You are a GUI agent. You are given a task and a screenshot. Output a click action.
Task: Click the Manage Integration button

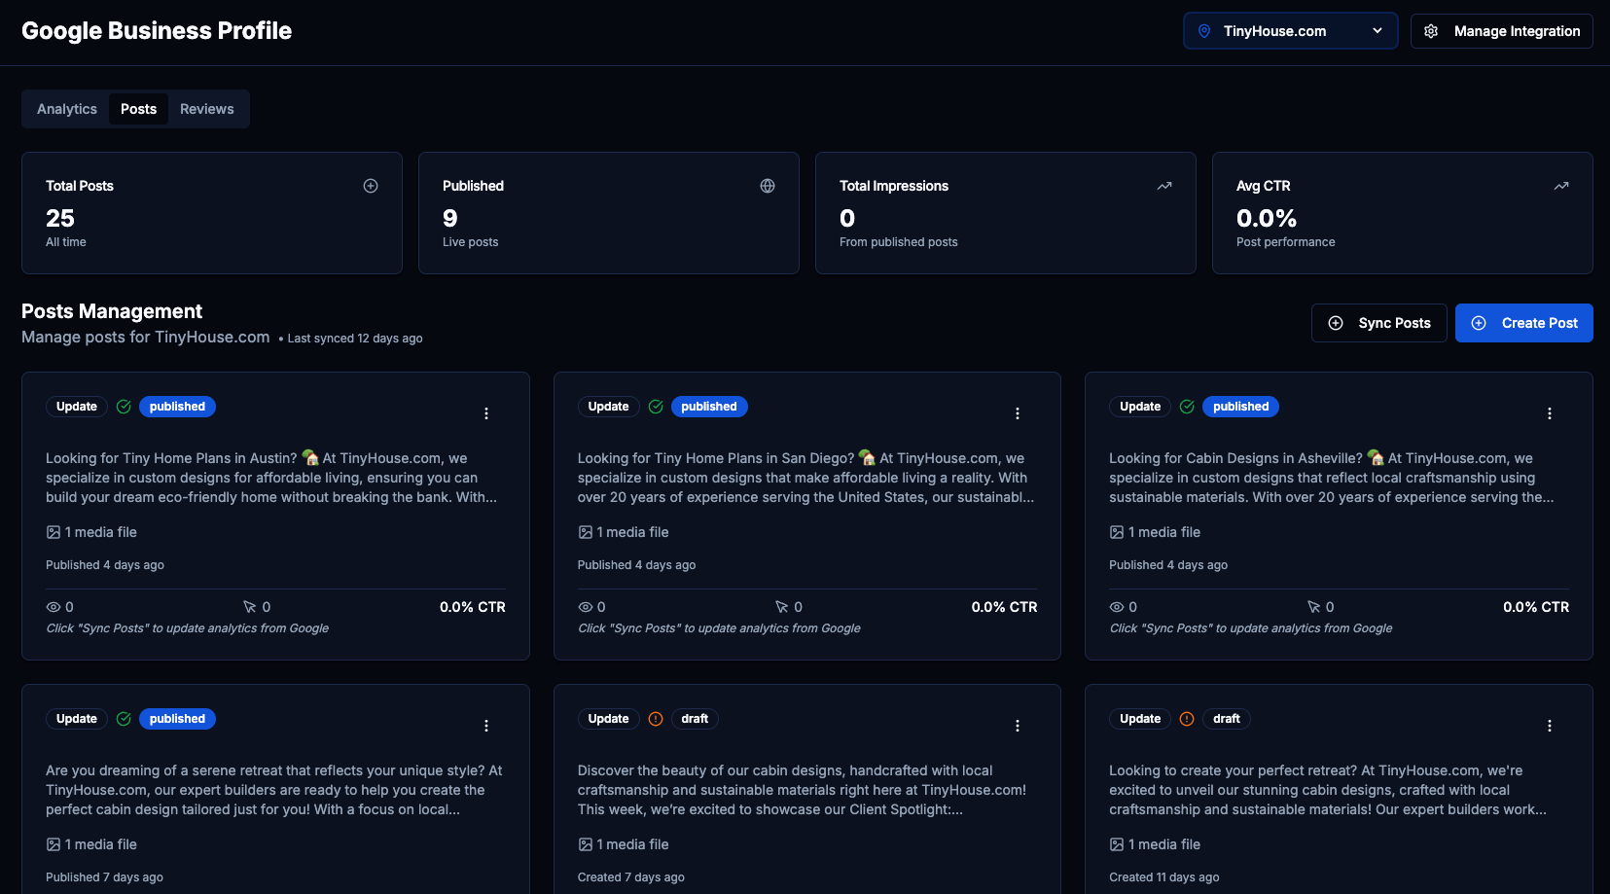tap(1501, 31)
